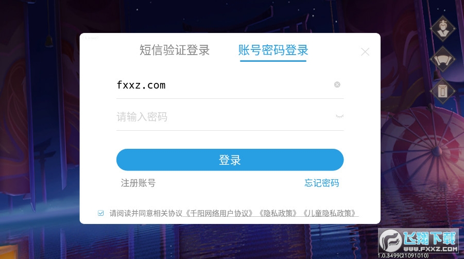Click the 忘记密码 link
The width and height of the screenshot is (464, 259).
[322, 183]
